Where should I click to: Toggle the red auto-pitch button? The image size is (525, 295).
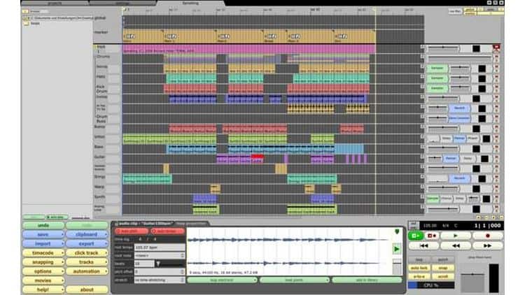(132, 231)
